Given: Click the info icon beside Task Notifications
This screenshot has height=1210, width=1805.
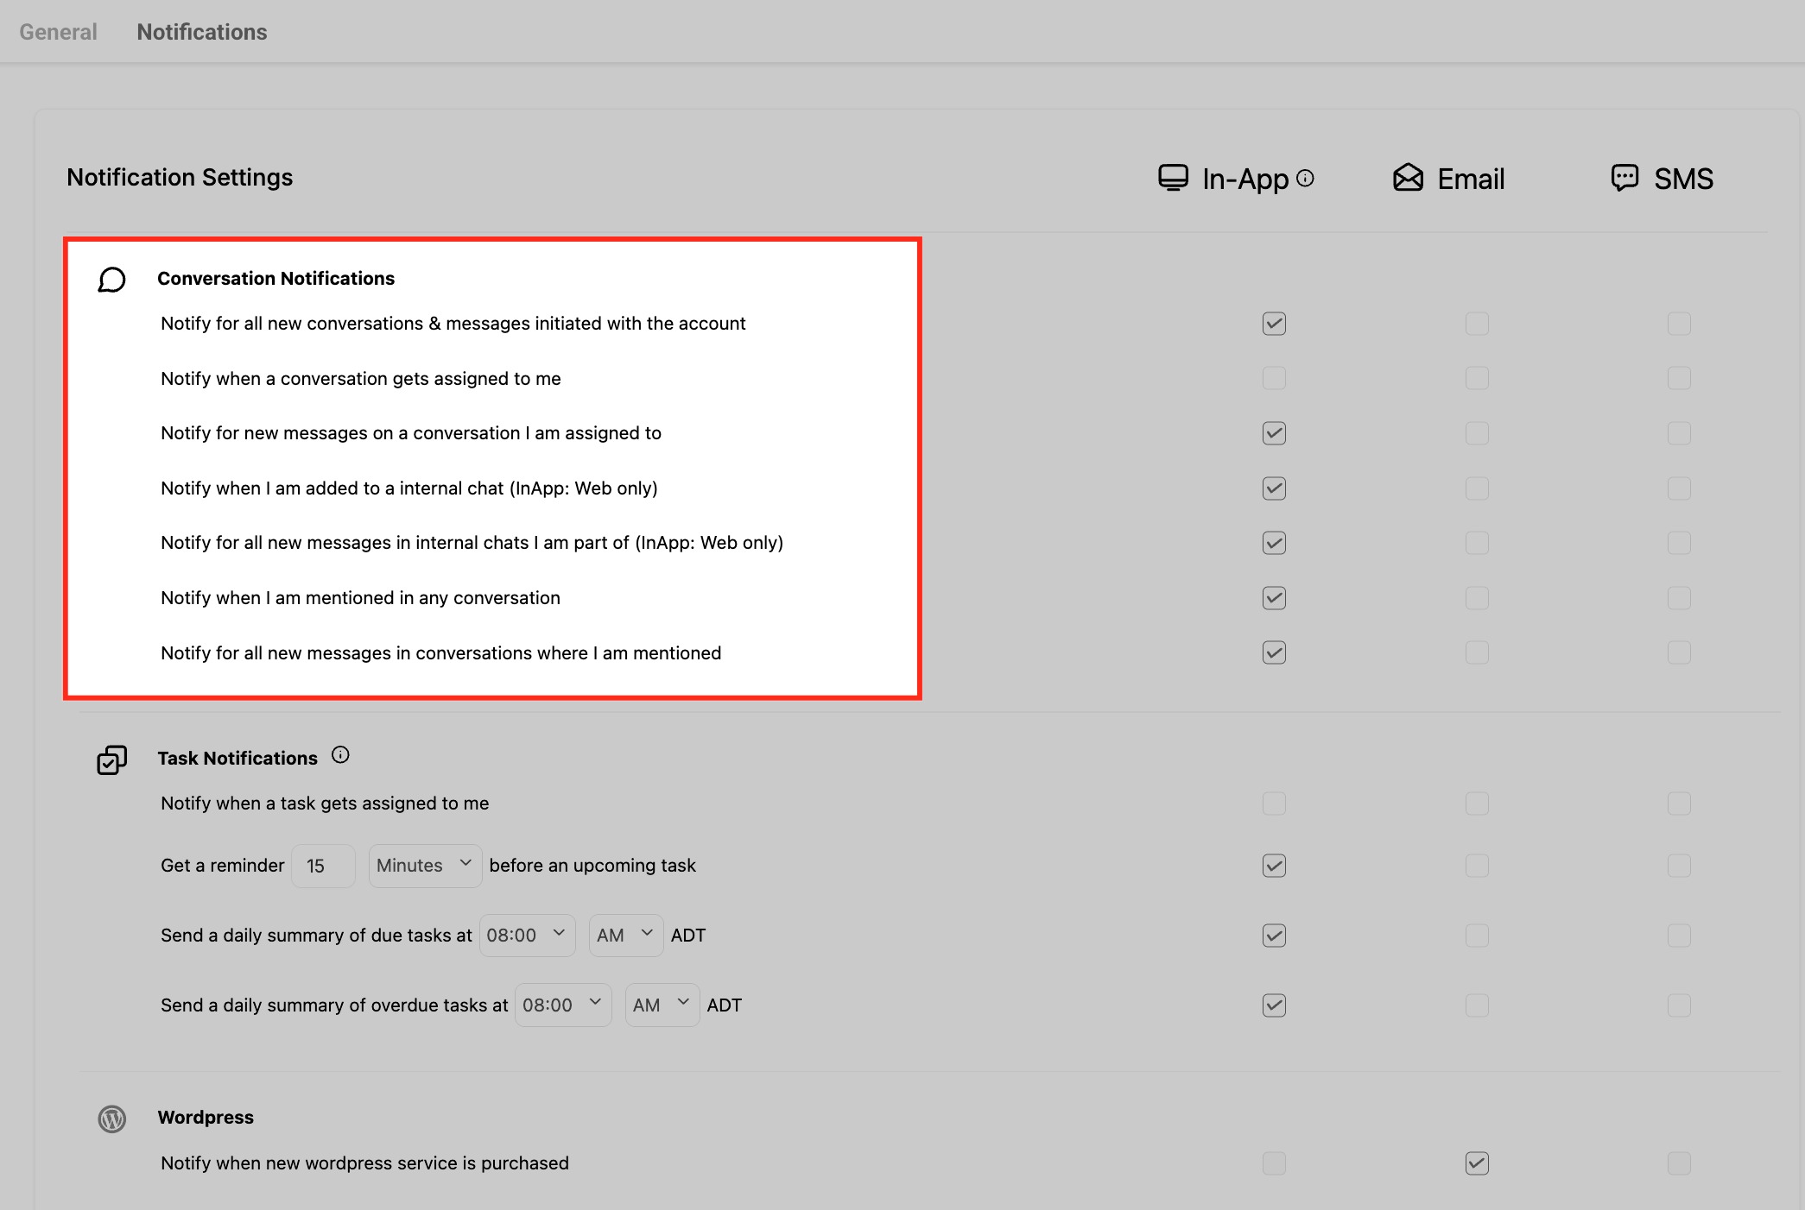Looking at the screenshot, I should 340,755.
